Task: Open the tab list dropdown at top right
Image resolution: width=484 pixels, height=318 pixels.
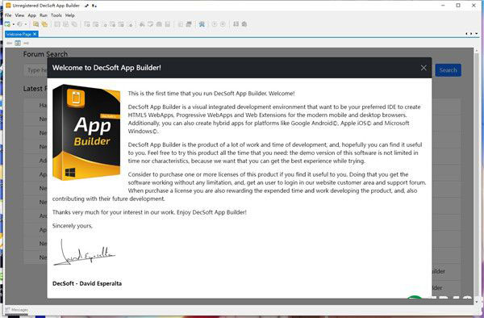Action: (477, 33)
